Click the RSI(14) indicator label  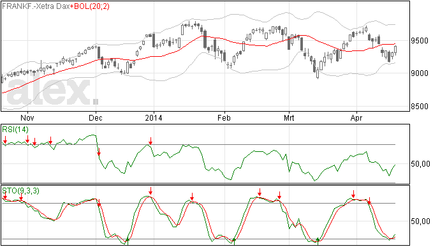pos(15,130)
